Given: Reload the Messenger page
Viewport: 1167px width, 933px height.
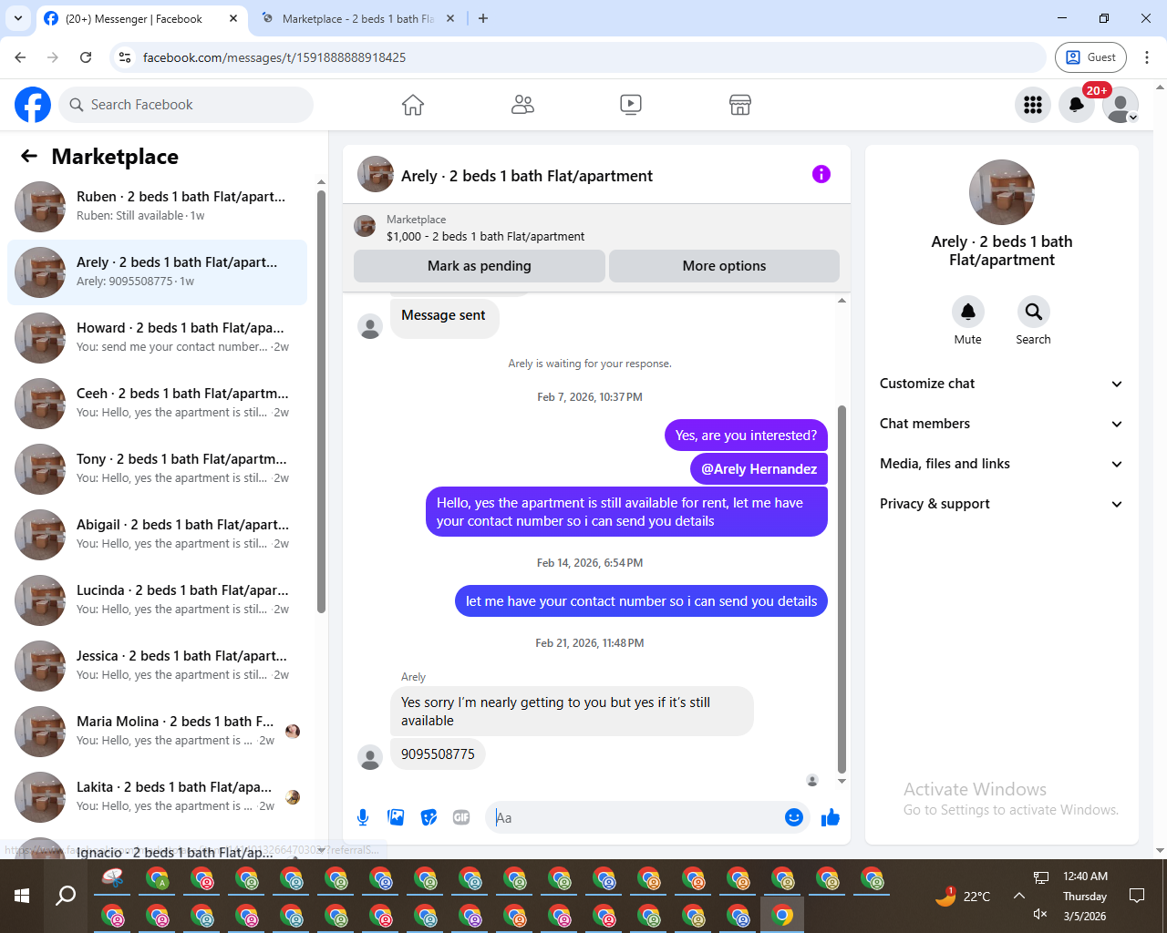Looking at the screenshot, I should [86, 57].
